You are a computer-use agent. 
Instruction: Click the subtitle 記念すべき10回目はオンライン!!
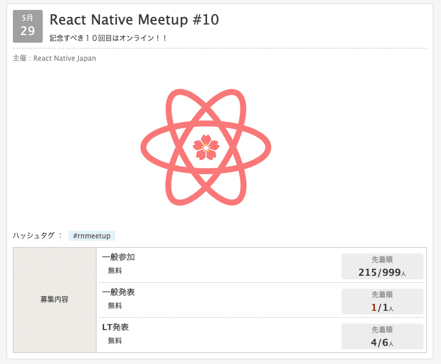tap(108, 38)
